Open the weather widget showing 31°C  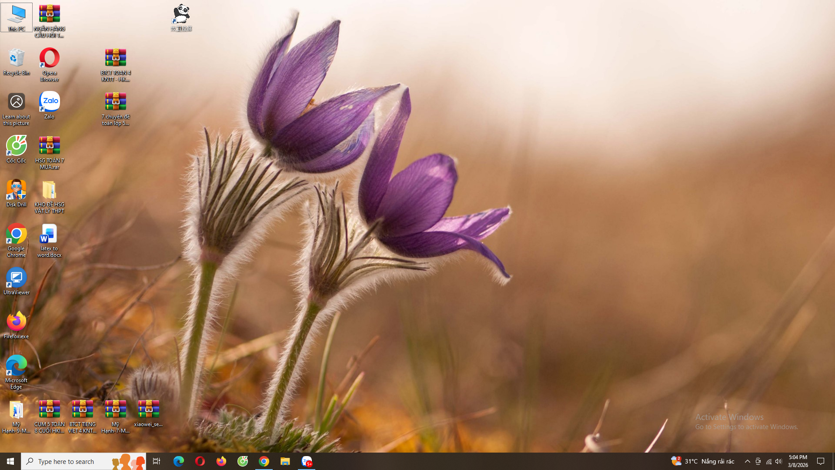pyautogui.click(x=702, y=461)
